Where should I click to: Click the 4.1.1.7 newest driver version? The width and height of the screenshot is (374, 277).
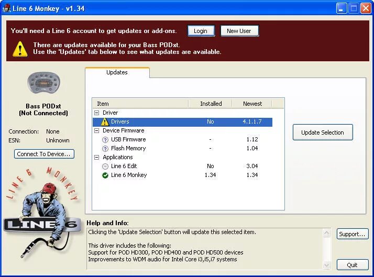tap(252, 122)
